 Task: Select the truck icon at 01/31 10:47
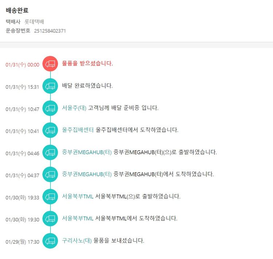click(50, 108)
